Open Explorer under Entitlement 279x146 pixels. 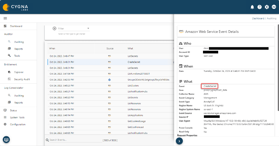pyautogui.click(x=18, y=72)
